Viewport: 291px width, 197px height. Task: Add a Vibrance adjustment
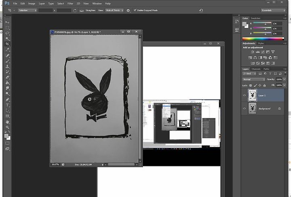point(273,52)
